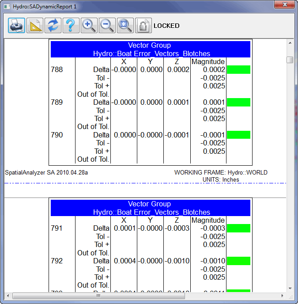Click the vertical scrollbar up arrow
298x304 pixels.
(x=290, y=43)
